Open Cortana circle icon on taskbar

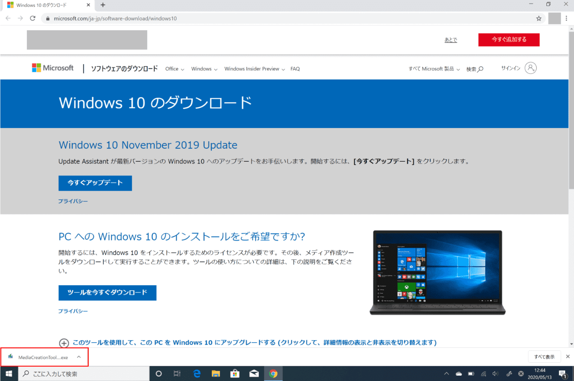[159, 374]
